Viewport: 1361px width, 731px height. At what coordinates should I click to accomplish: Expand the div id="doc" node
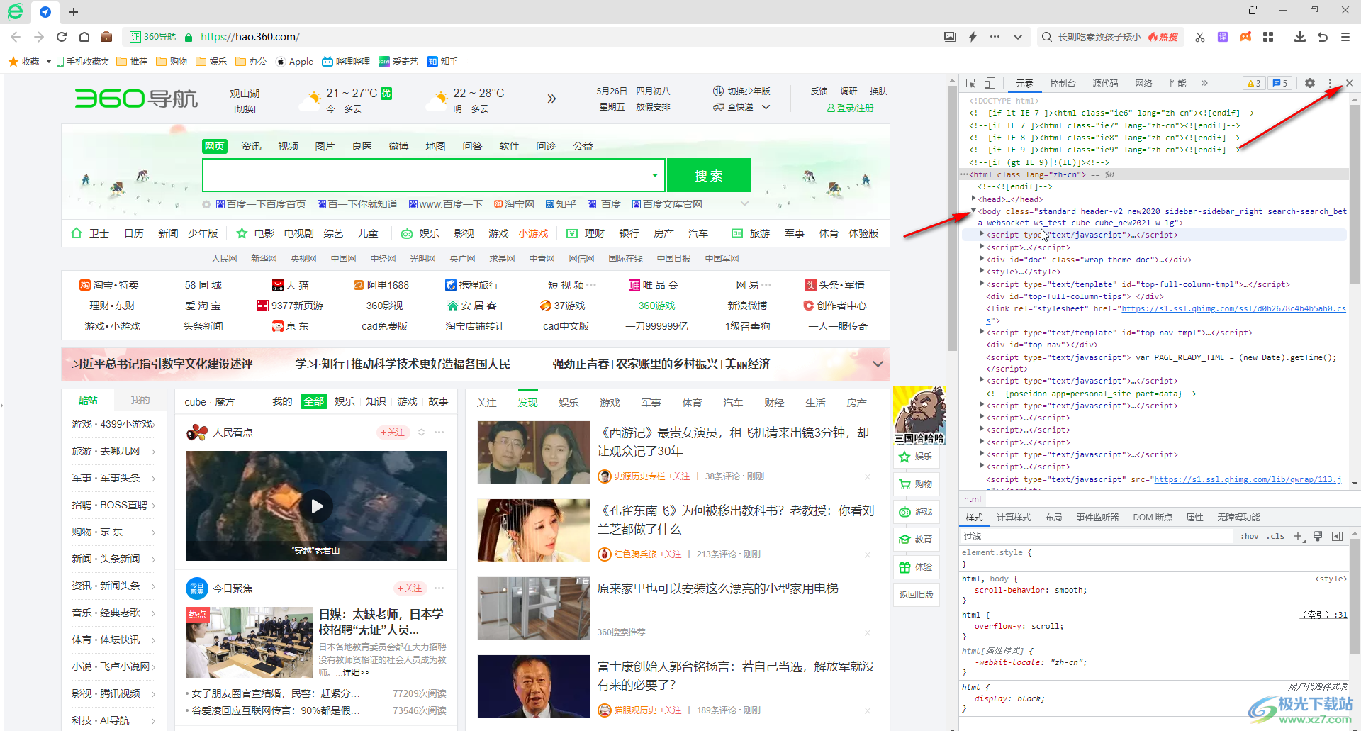pyautogui.click(x=982, y=259)
